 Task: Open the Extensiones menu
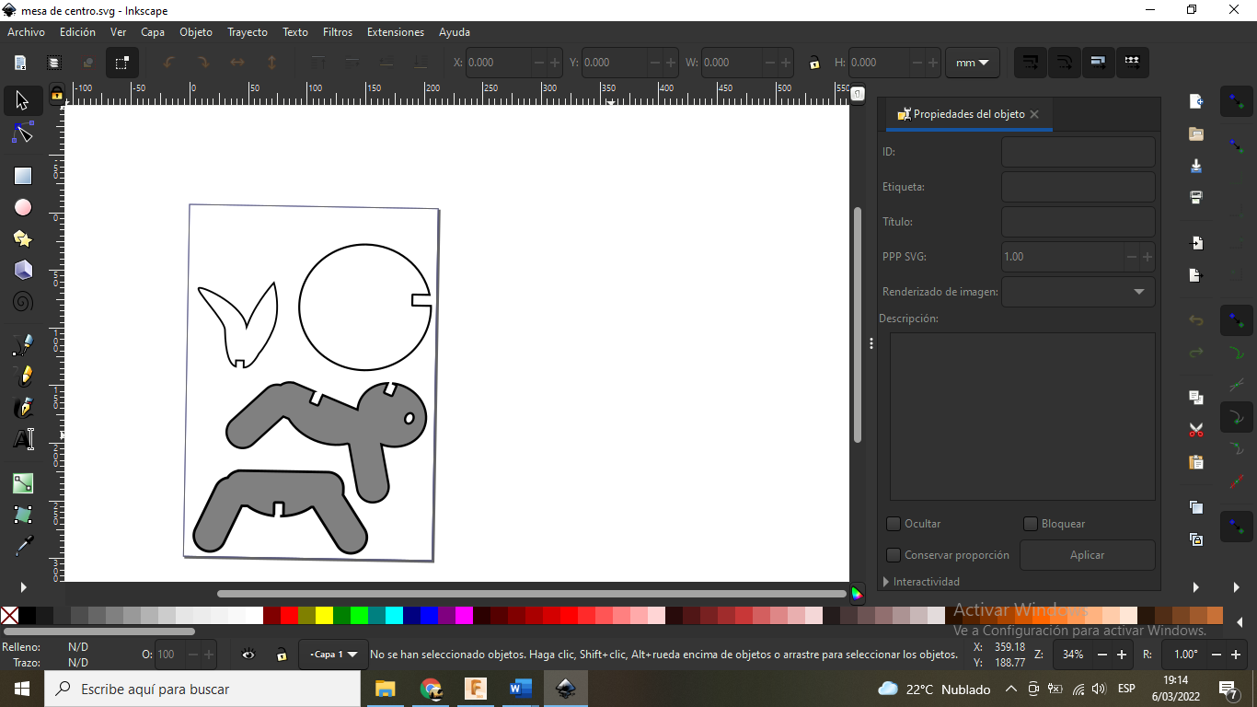coord(395,32)
